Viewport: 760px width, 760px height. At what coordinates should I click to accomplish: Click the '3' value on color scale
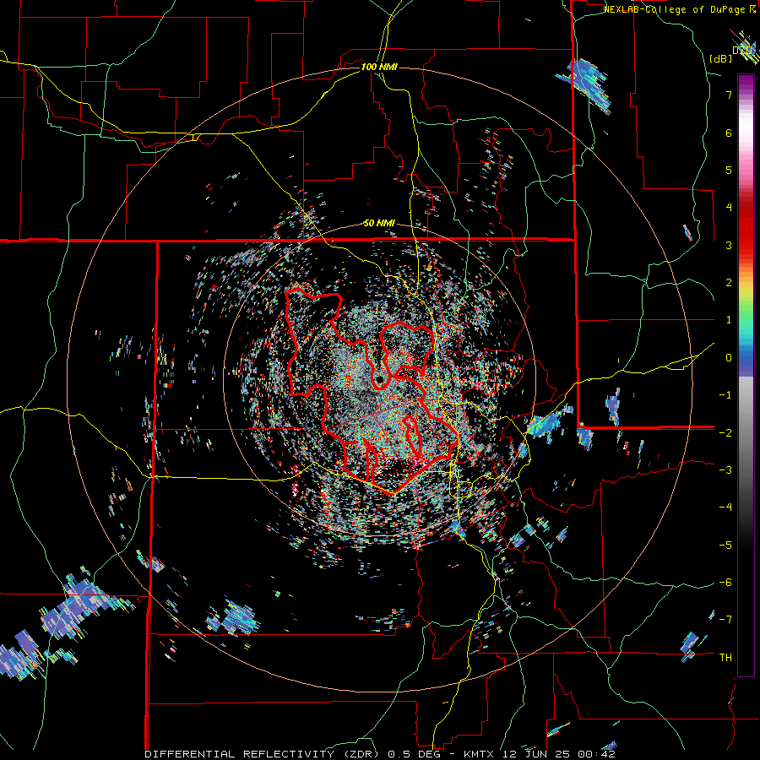[x=729, y=245]
